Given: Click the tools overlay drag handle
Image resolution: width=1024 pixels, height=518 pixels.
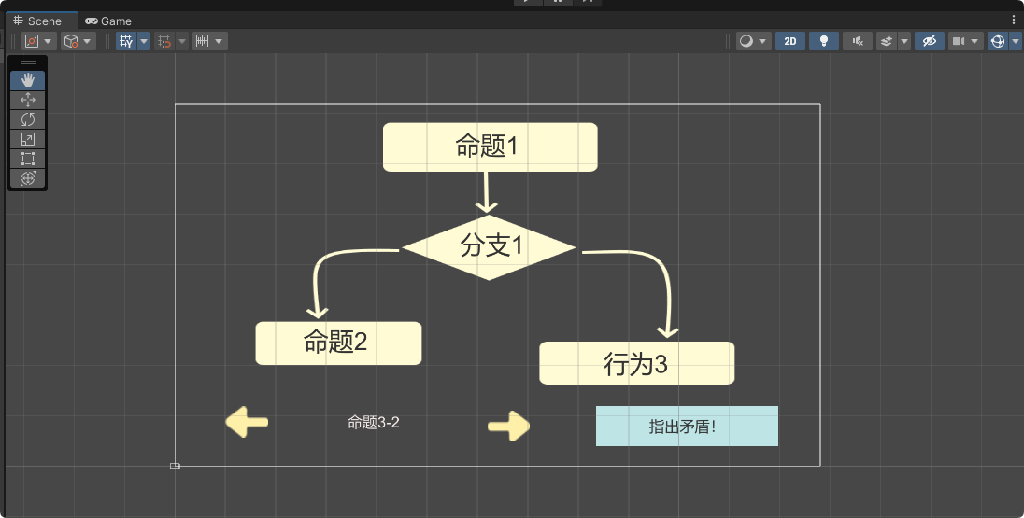Looking at the screenshot, I should (x=27, y=63).
